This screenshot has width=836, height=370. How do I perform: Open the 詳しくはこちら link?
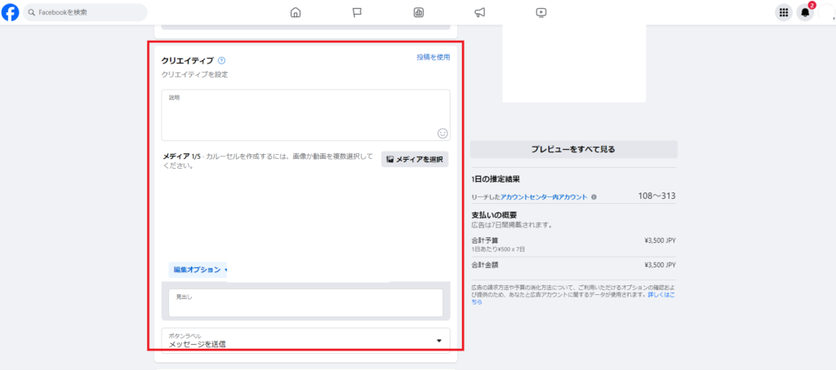pos(658,293)
